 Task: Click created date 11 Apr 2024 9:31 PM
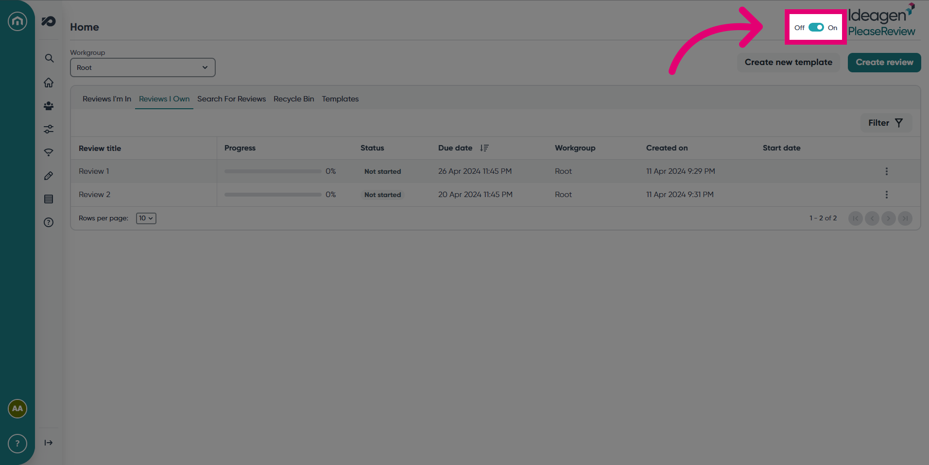coord(680,195)
